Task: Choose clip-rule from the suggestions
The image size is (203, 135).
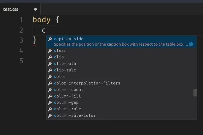Action: [x=65, y=70]
